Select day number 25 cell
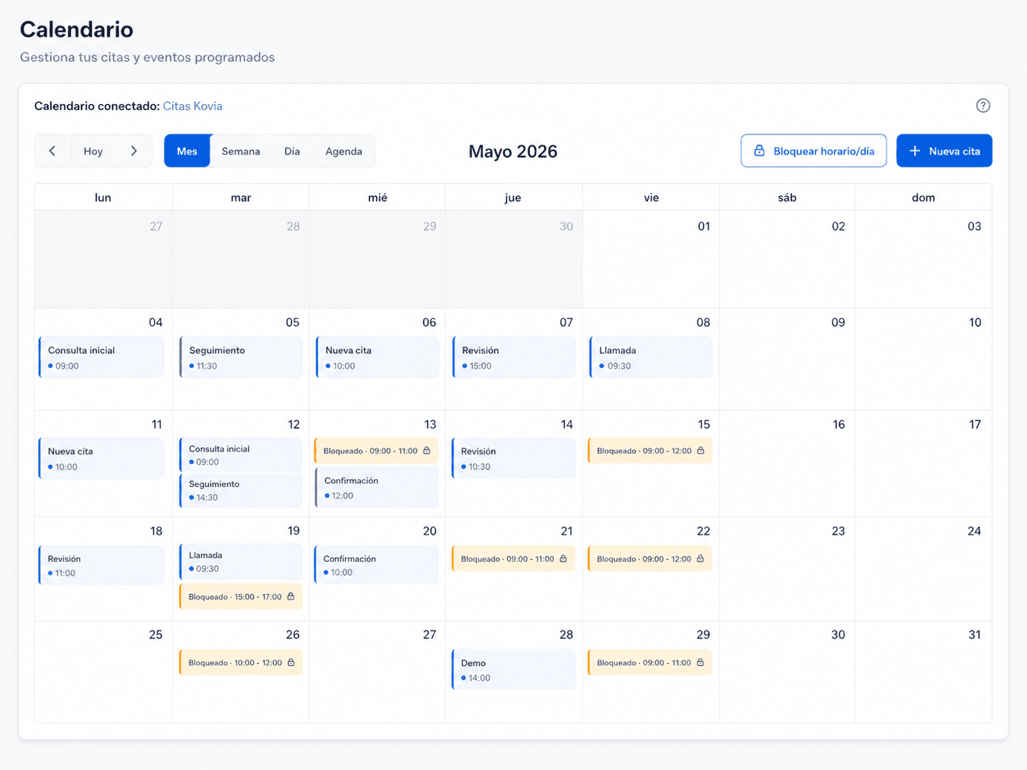Image resolution: width=1027 pixels, height=770 pixels. [x=104, y=672]
